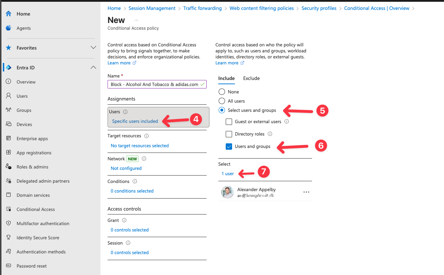This screenshot has width=444, height=275.
Task: Click the Agents icon in sidebar
Action: [8, 28]
